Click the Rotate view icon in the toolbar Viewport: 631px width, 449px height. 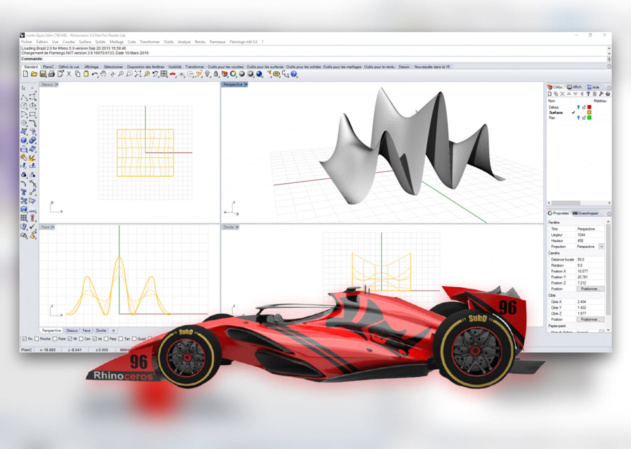pyautogui.click(x=155, y=74)
